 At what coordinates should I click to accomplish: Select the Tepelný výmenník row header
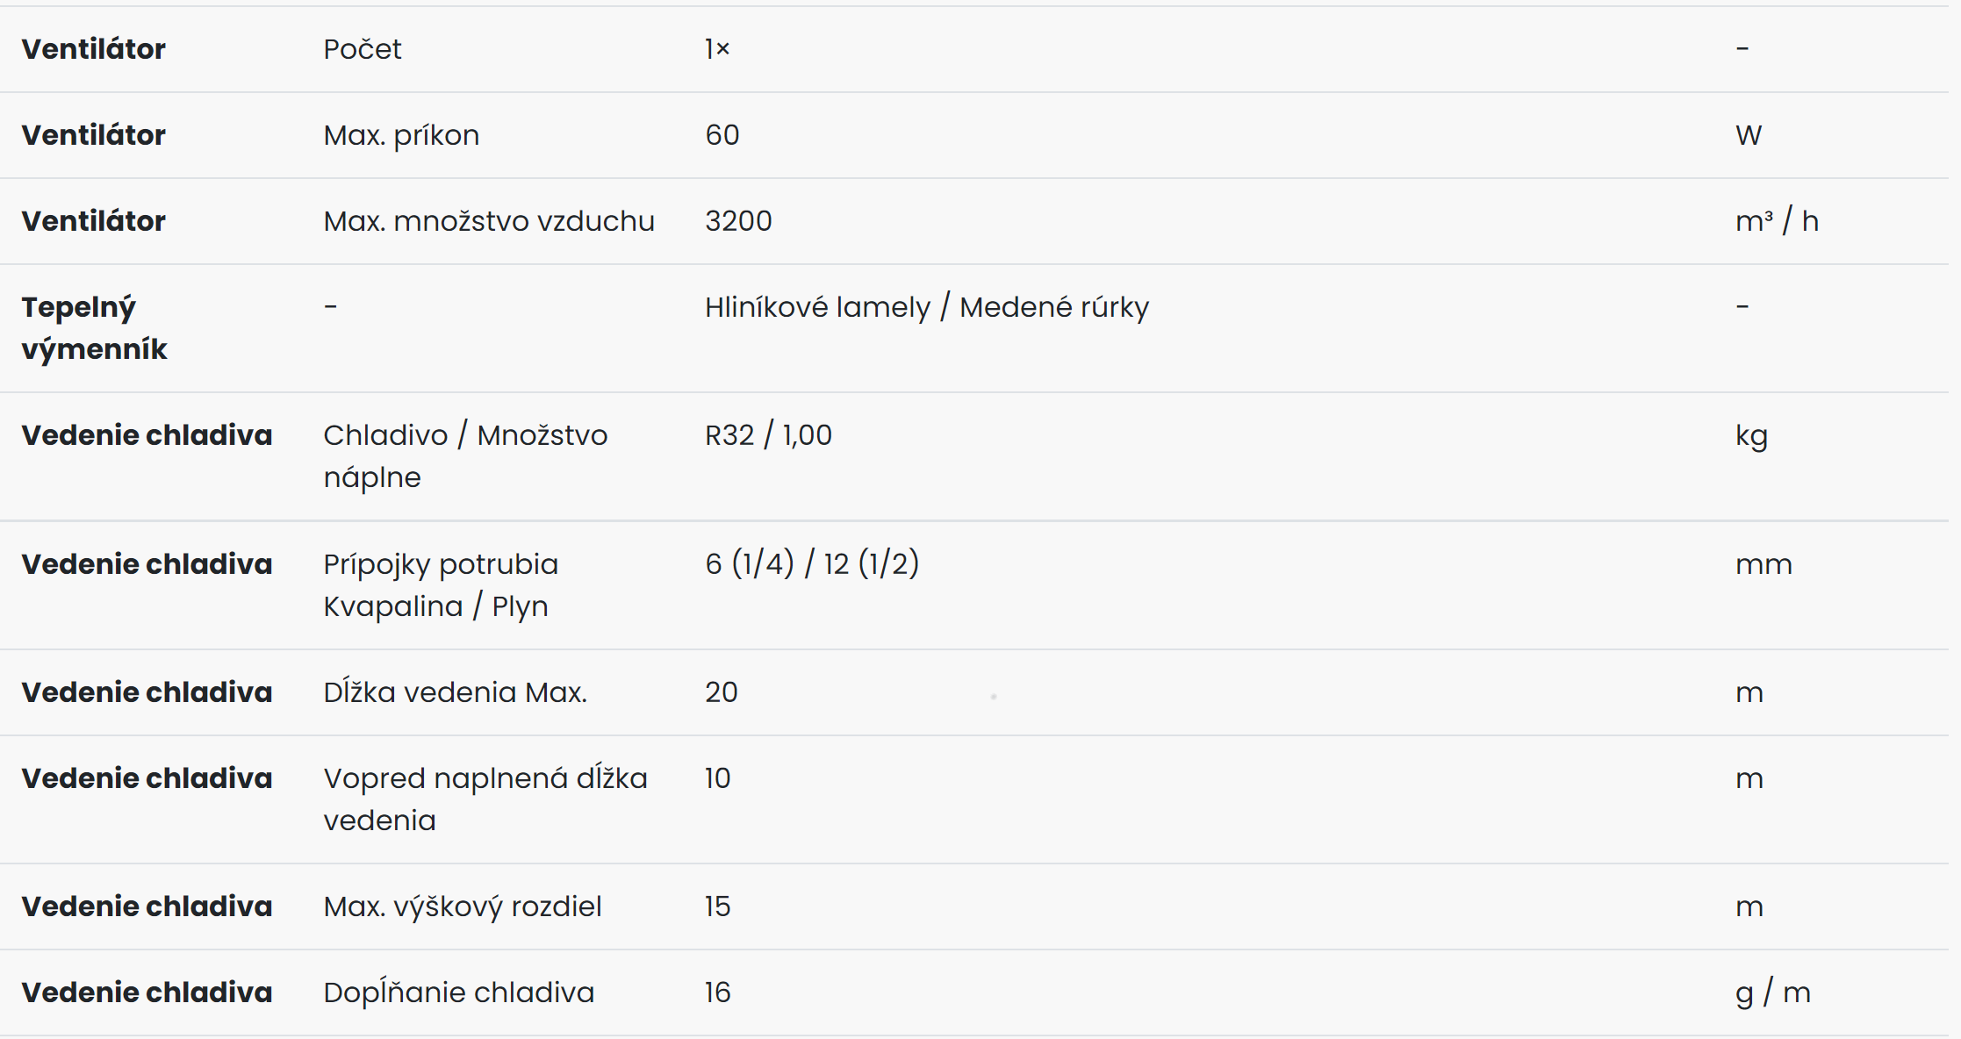coord(94,328)
